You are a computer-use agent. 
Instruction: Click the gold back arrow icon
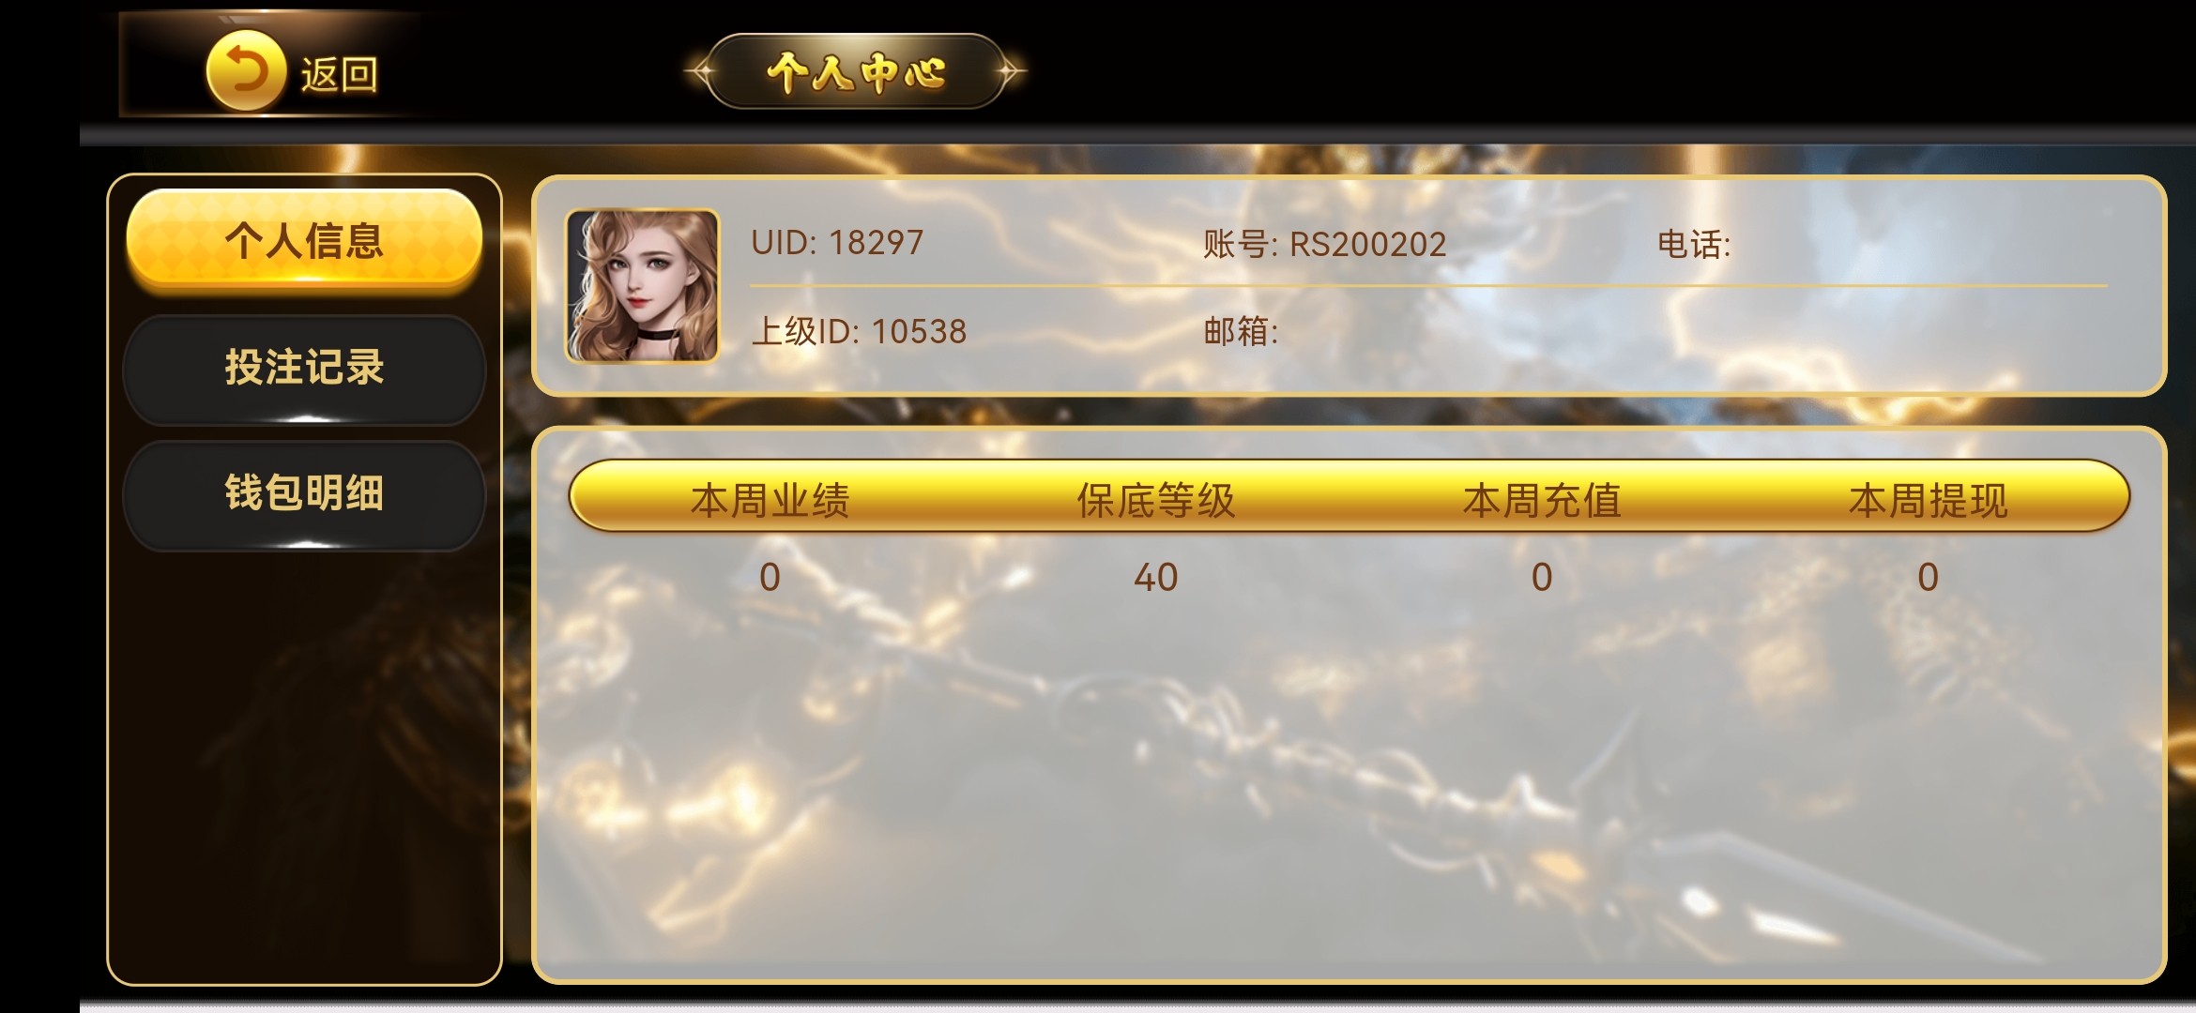(x=245, y=70)
